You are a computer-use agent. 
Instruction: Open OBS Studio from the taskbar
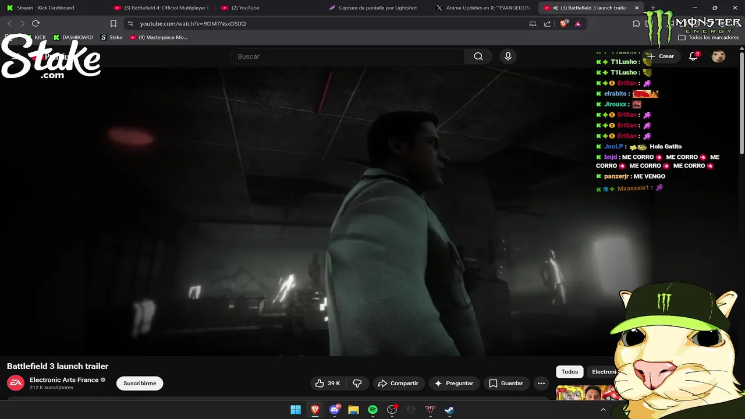point(392,410)
